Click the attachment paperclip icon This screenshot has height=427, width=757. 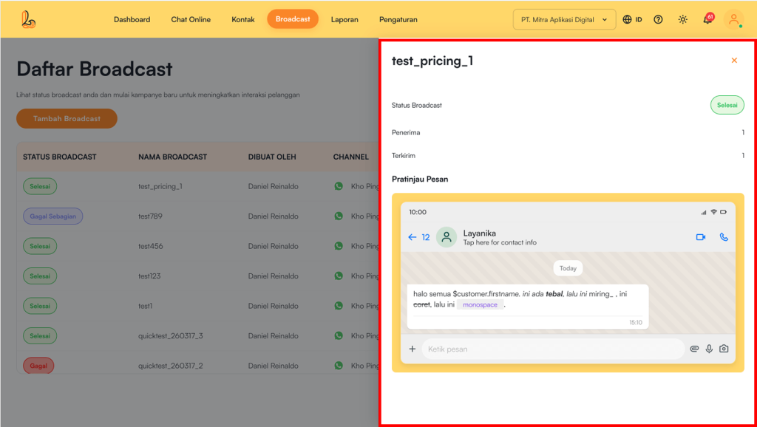[694, 349]
